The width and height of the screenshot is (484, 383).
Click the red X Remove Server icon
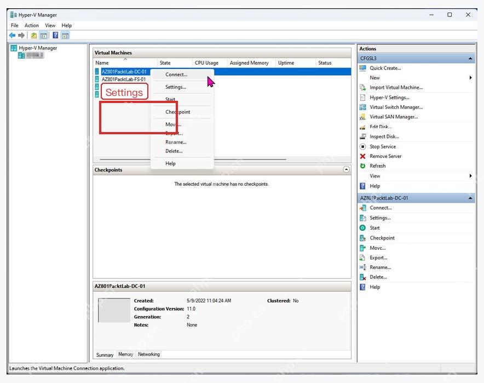pyautogui.click(x=362, y=156)
